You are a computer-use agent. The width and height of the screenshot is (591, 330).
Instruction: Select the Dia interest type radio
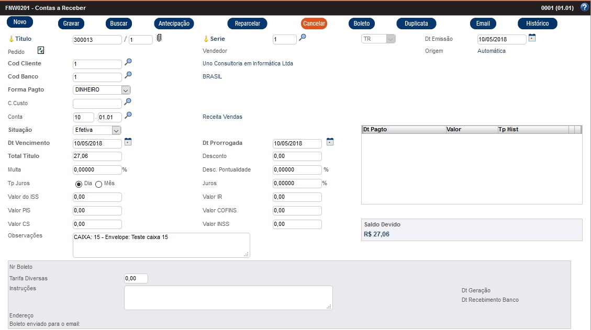point(79,184)
